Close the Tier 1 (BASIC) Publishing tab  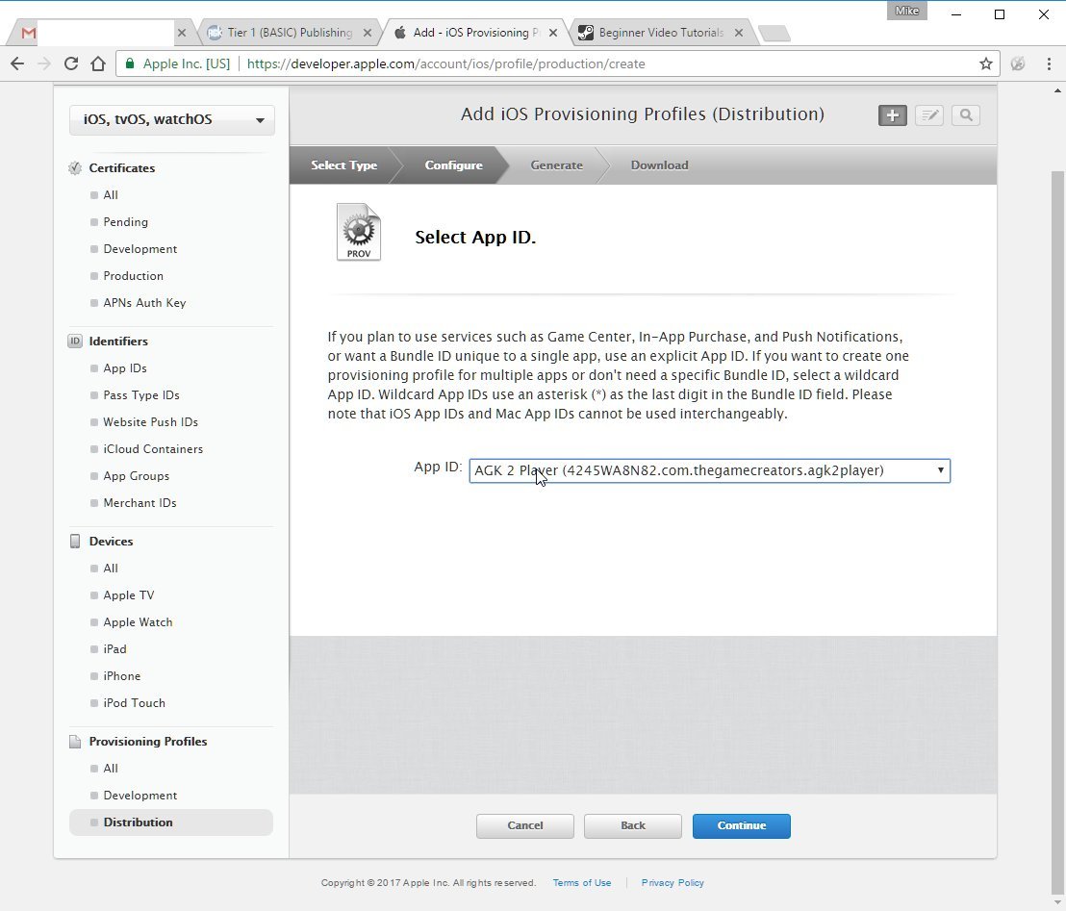pyautogui.click(x=368, y=33)
